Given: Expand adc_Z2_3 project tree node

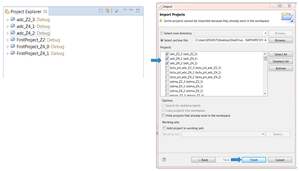Looking at the screenshot, I should 8,20.
